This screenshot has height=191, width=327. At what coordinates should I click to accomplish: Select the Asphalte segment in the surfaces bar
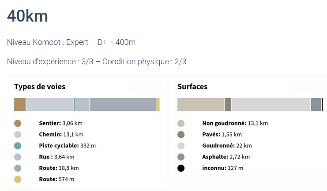pyautogui.click(x=316, y=104)
